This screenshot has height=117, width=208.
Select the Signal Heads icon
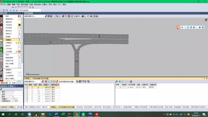pyautogui.click(x=1, y=34)
